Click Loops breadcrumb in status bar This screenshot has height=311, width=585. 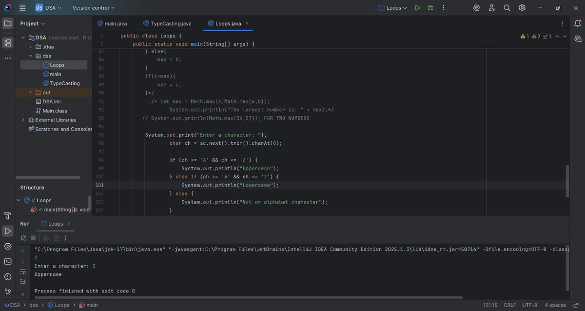coord(58,305)
